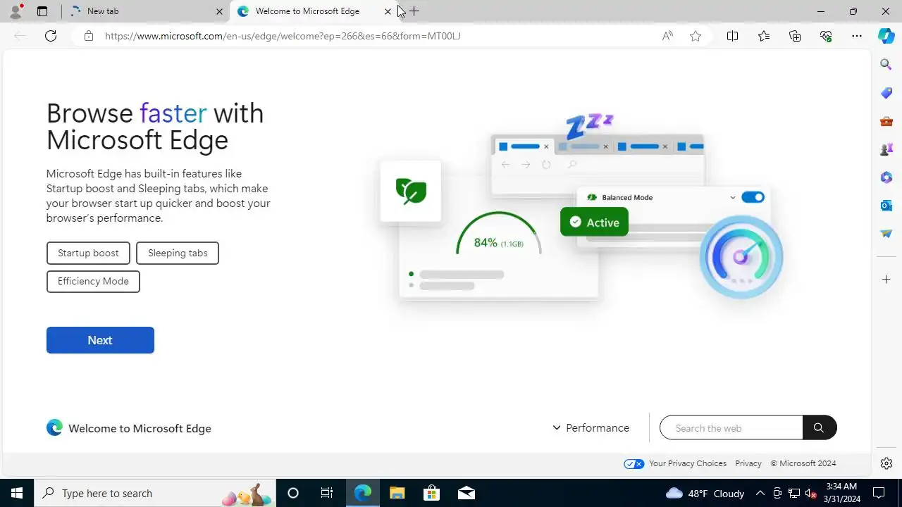Open the Edge profile icon

click(16, 11)
